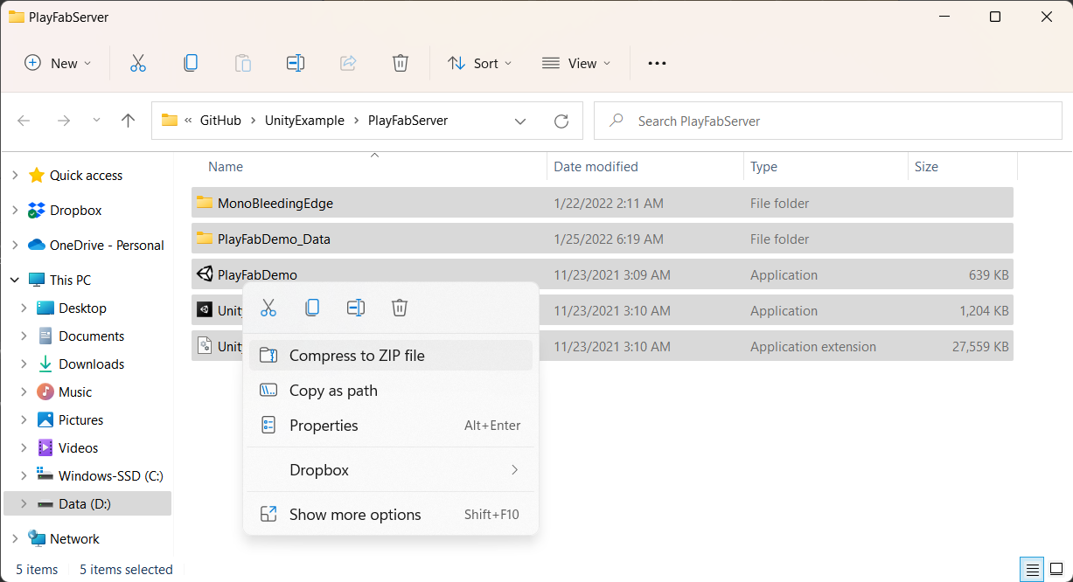The image size is (1073, 582).
Task: Click the Delete trash icon in the toolbar
Action: point(401,63)
